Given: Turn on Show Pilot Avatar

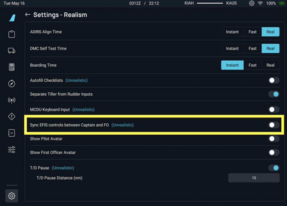Looking at the screenshot, I should (x=274, y=139).
